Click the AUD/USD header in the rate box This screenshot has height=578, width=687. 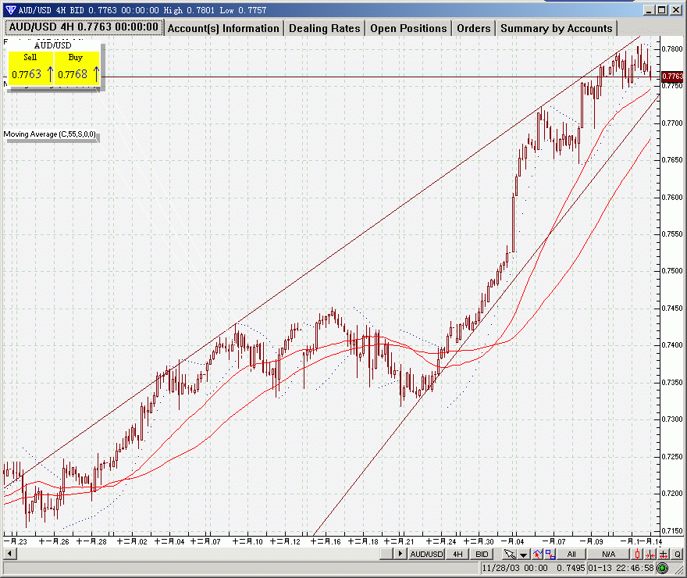[x=52, y=45]
